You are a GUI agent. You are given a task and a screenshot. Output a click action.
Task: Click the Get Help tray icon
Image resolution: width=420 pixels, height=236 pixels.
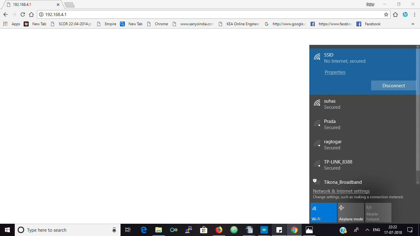(x=343, y=230)
